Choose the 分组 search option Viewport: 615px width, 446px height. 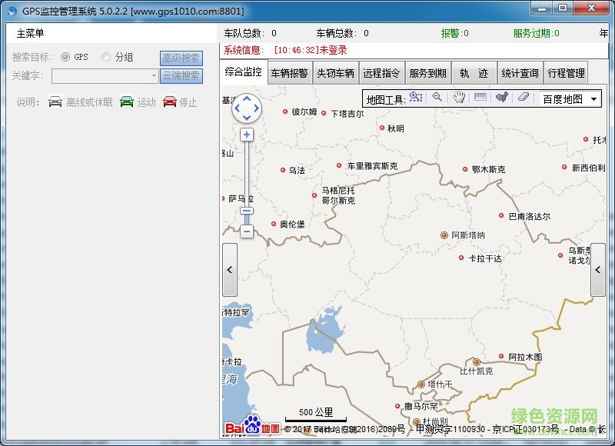(x=105, y=56)
